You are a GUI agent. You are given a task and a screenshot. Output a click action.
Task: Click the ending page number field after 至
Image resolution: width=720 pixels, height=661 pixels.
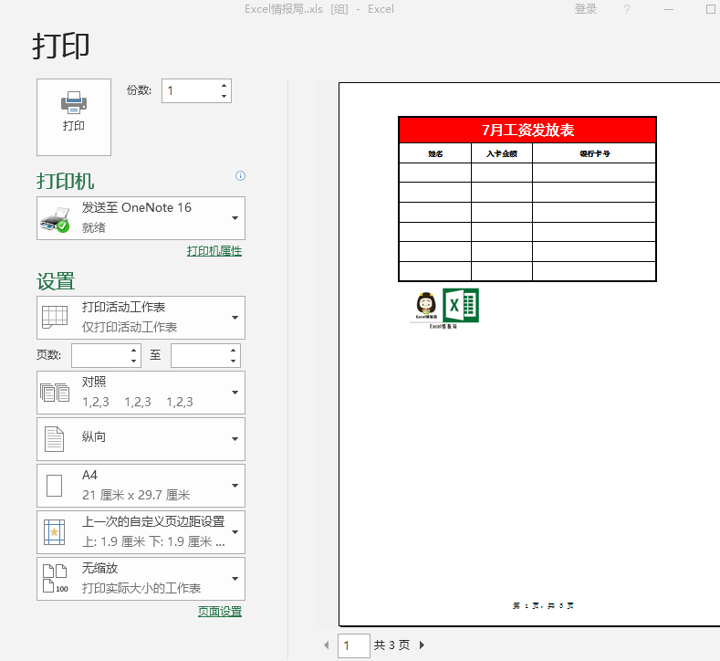[x=200, y=355]
